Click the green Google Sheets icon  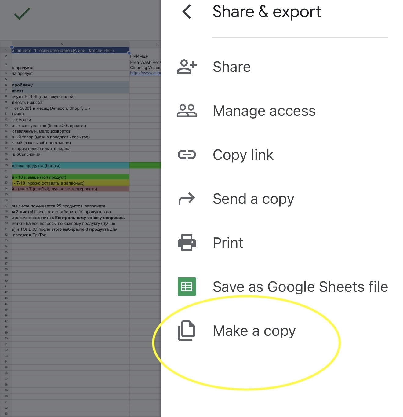coord(187,287)
